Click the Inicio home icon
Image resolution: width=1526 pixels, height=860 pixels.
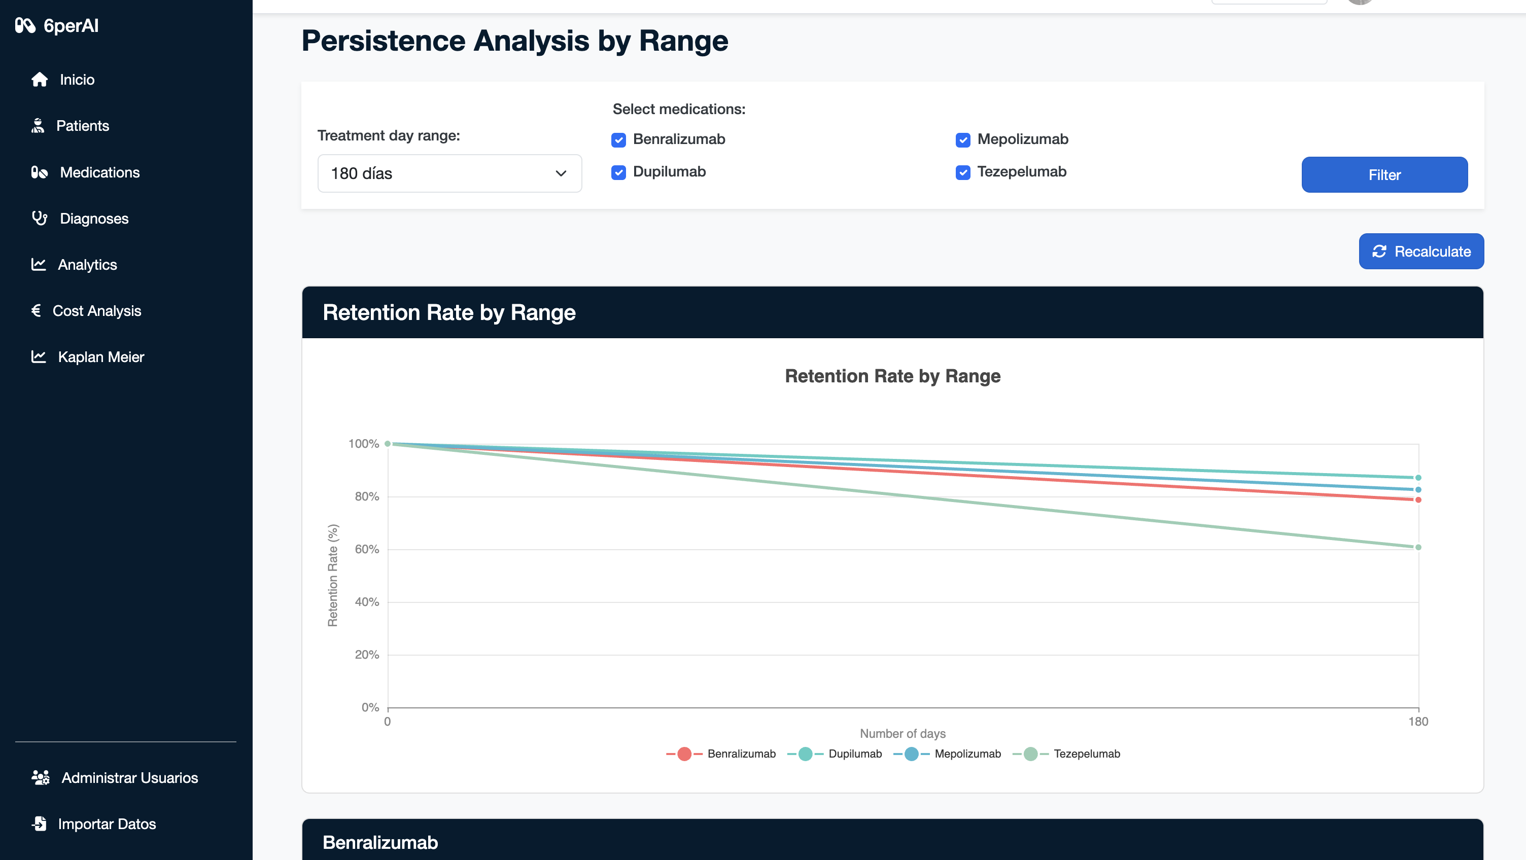tap(40, 80)
